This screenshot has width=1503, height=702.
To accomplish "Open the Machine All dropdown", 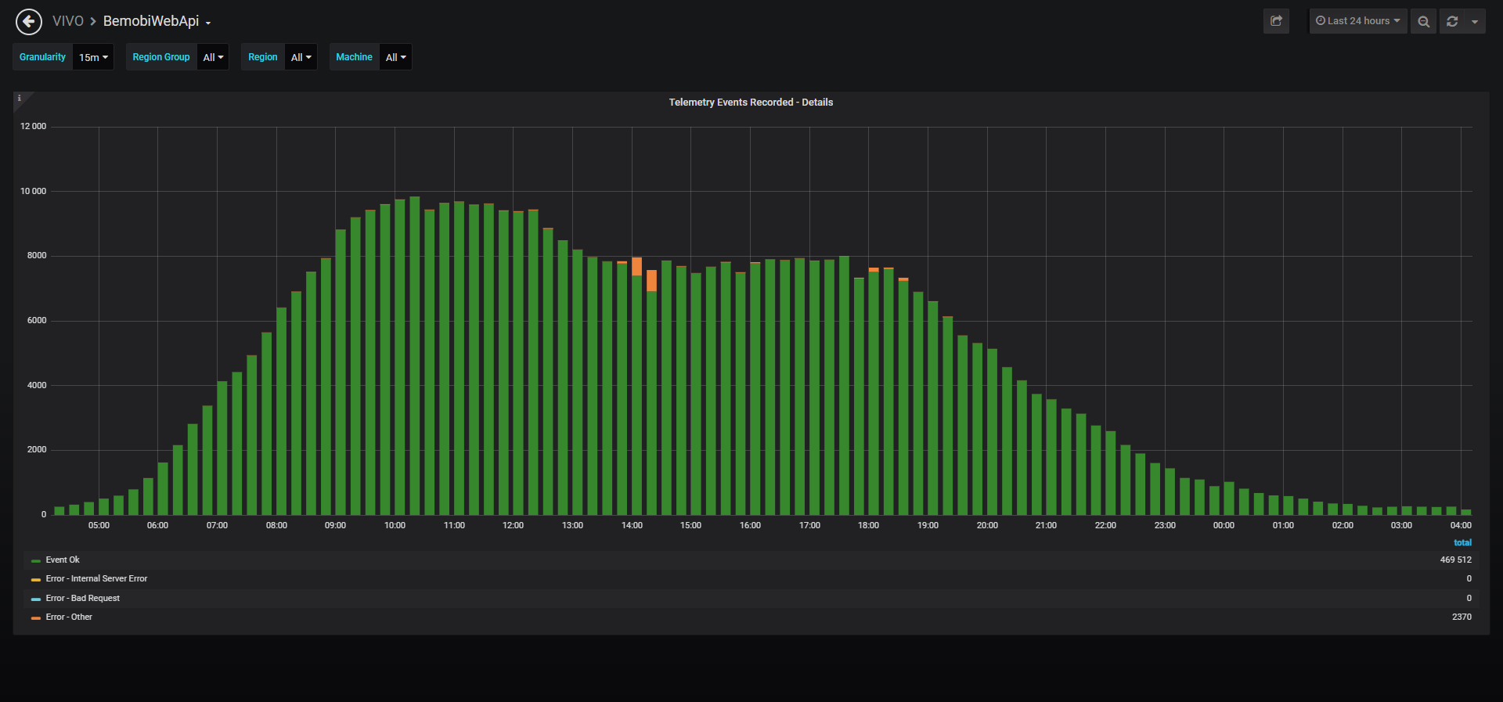I will point(395,57).
